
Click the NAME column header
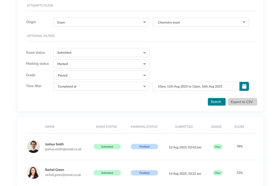50,127
